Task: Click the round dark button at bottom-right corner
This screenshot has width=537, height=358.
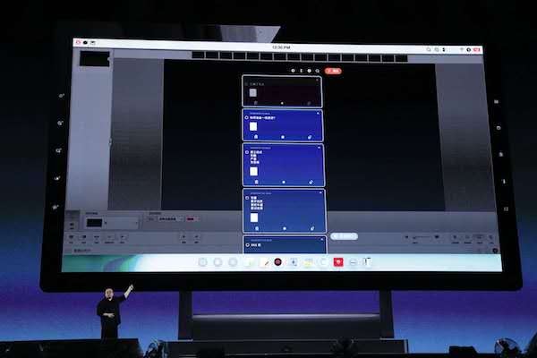Action: pyautogui.click(x=495, y=251)
